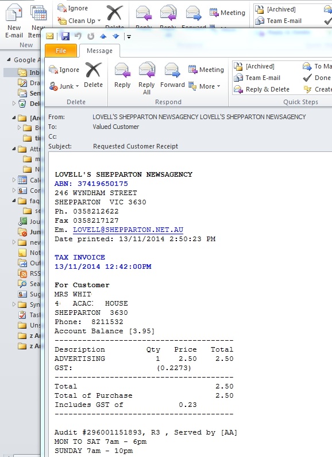Collapse the Google account tree in the folder pane
This screenshot has width=332, height=457.
tap(9, 59)
